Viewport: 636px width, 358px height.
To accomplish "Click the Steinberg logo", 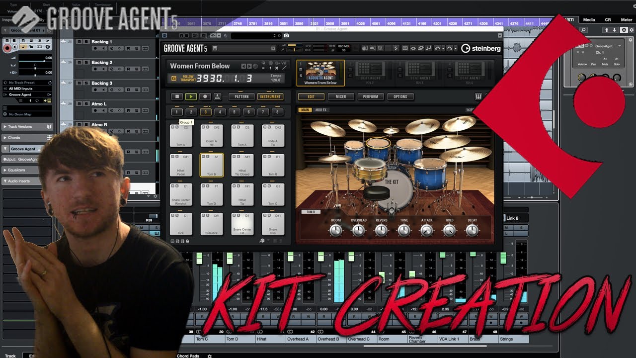I will point(481,48).
